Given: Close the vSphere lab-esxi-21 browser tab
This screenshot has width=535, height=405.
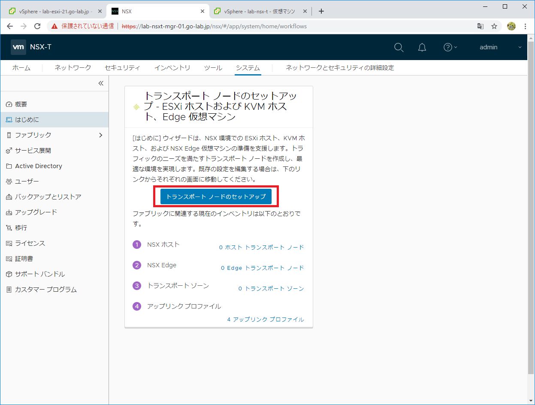Looking at the screenshot, I should click(x=100, y=11).
